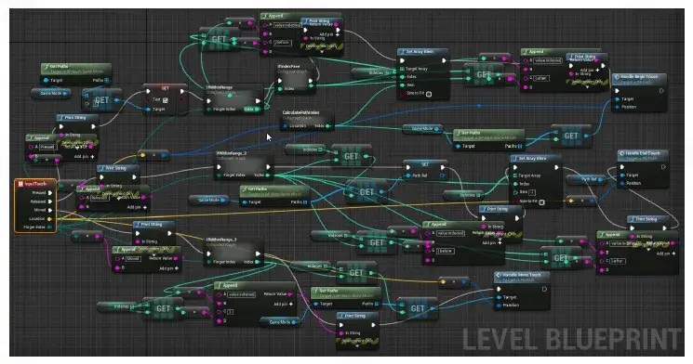This screenshot has width=693, height=364.
Task: Click the Location input pin on CalculatePathIndex
Action: click(x=285, y=126)
